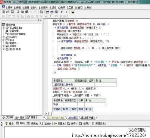Click the magnifier icon of 监视表
The width and height of the screenshot is (150, 138).
(42, 123)
